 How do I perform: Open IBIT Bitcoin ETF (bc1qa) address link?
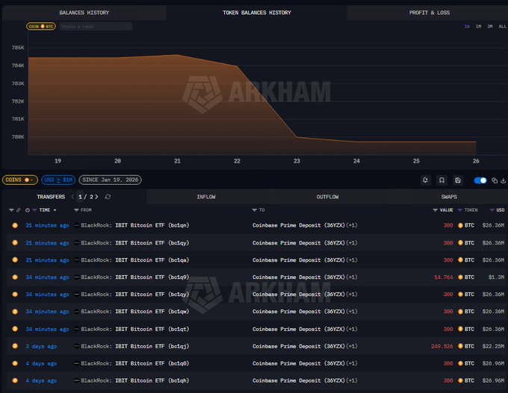(152, 260)
